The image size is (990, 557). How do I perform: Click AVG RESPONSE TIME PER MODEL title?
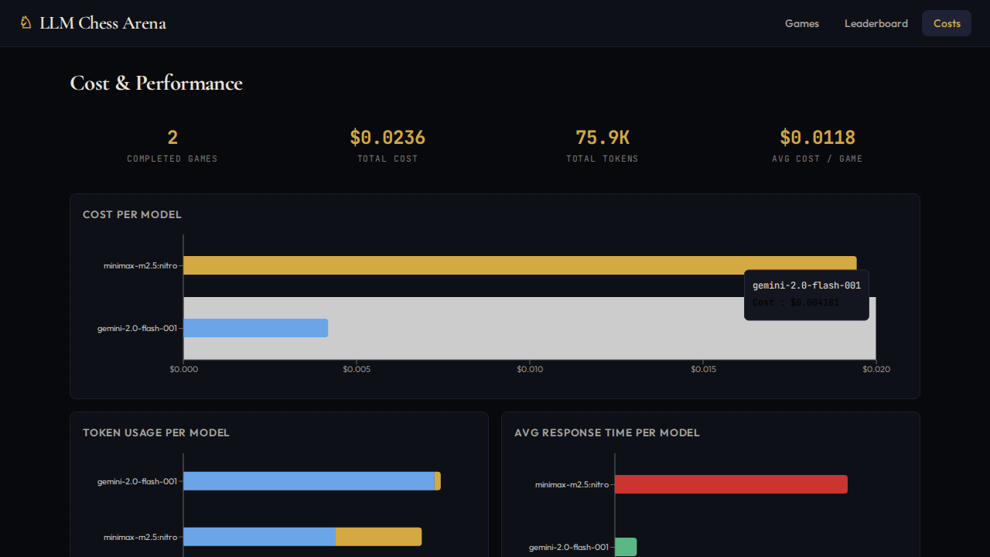tap(607, 432)
